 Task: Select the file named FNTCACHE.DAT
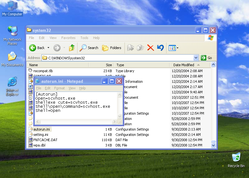(45, 140)
